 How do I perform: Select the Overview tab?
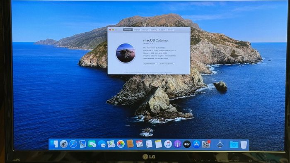[x=128, y=30]
